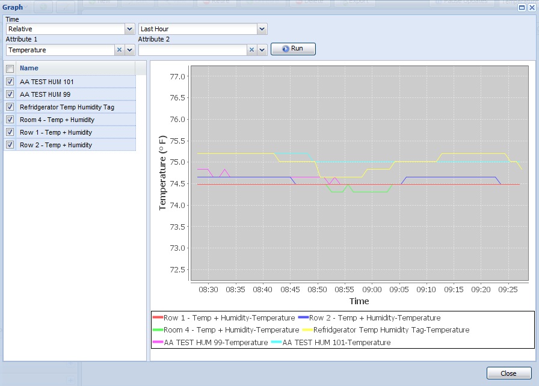539x386 pixels.
Task: Toggle the select-all checkbox in Name header
Action: [x=10, y=69]
